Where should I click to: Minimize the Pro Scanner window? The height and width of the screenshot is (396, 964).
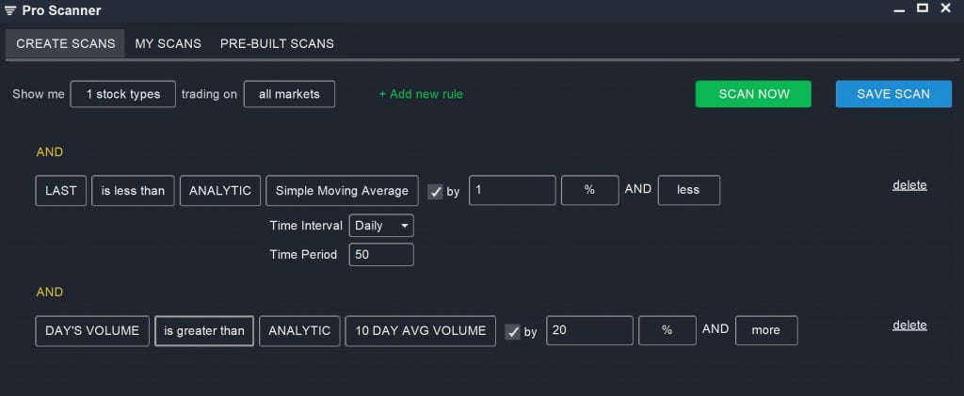pos(897,9)
